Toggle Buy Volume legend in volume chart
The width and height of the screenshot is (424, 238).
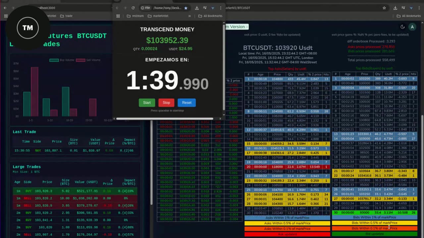(x=61, y=60)
